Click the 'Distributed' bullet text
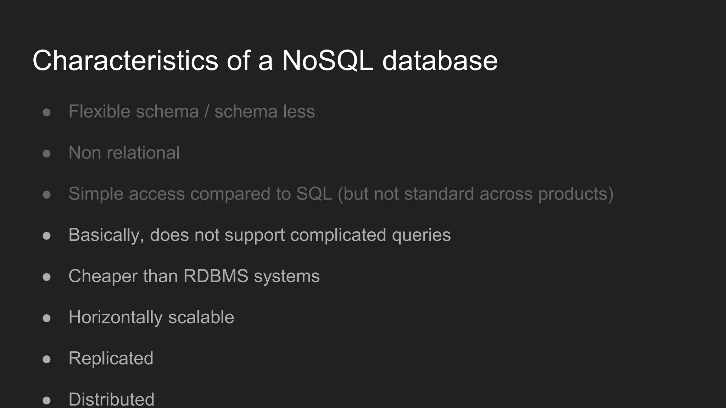Viewport: 726px width, 408px height. point(111,399)
